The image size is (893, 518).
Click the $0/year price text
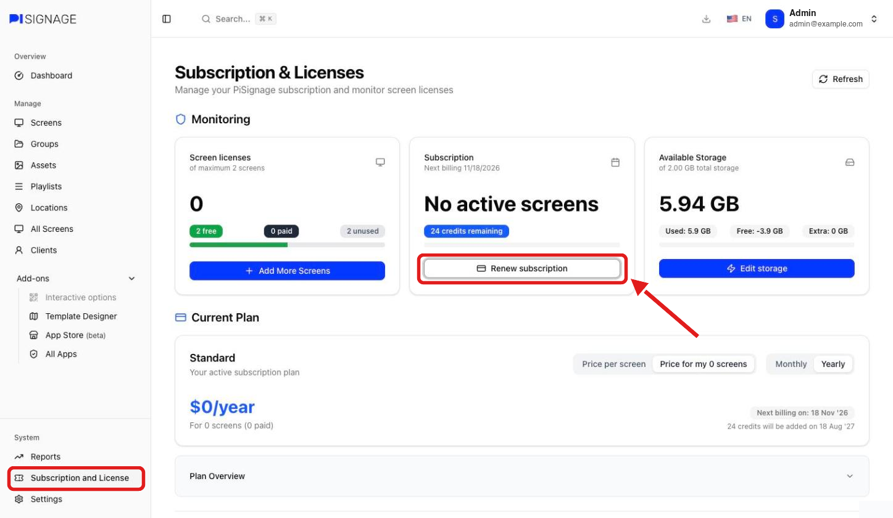coord(222,407)
